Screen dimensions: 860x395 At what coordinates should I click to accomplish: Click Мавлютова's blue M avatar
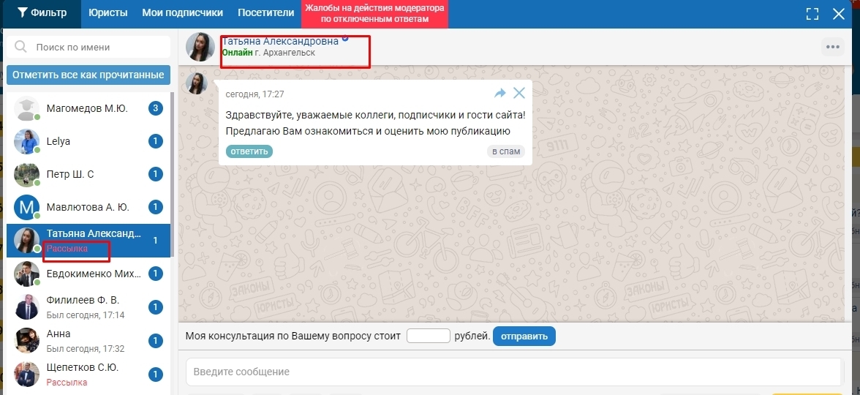(x=26, y=208)
